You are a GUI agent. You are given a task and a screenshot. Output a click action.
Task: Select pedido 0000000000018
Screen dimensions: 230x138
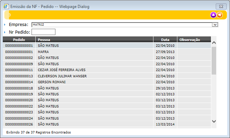coord(107,88)
